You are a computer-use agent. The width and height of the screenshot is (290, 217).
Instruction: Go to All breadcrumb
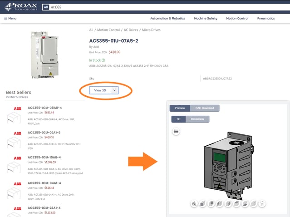pos(91,30)
